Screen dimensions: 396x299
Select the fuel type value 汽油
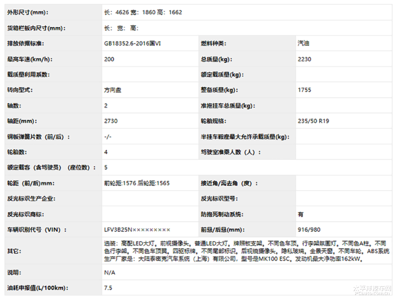click(304, 44)
